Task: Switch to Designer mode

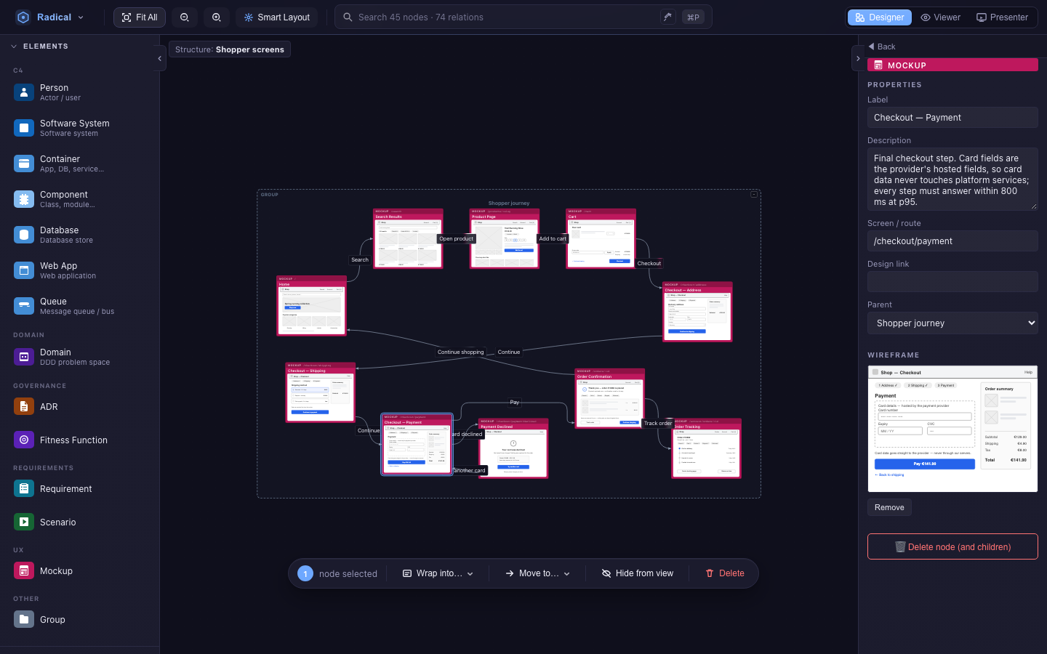Action: pos(880,17)
